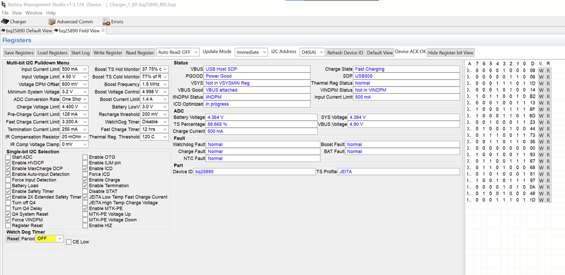Viewport: 565px width, 275px height.
Task: Click Read Register button
Action: pos(140,53)
